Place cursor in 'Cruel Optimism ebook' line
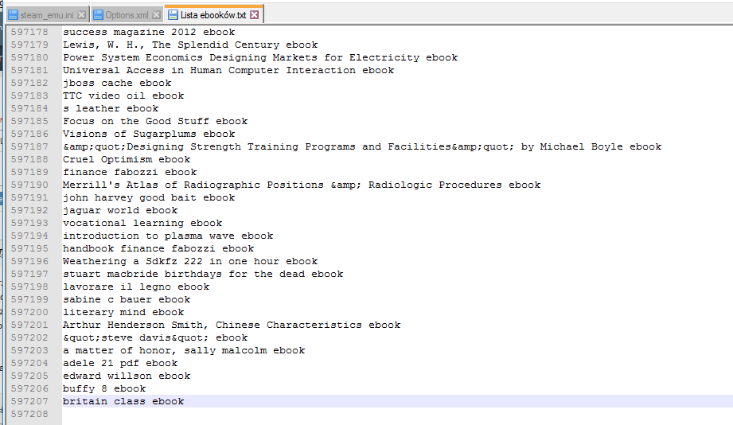Screen dimensions: 733x425 coord(127,159)
